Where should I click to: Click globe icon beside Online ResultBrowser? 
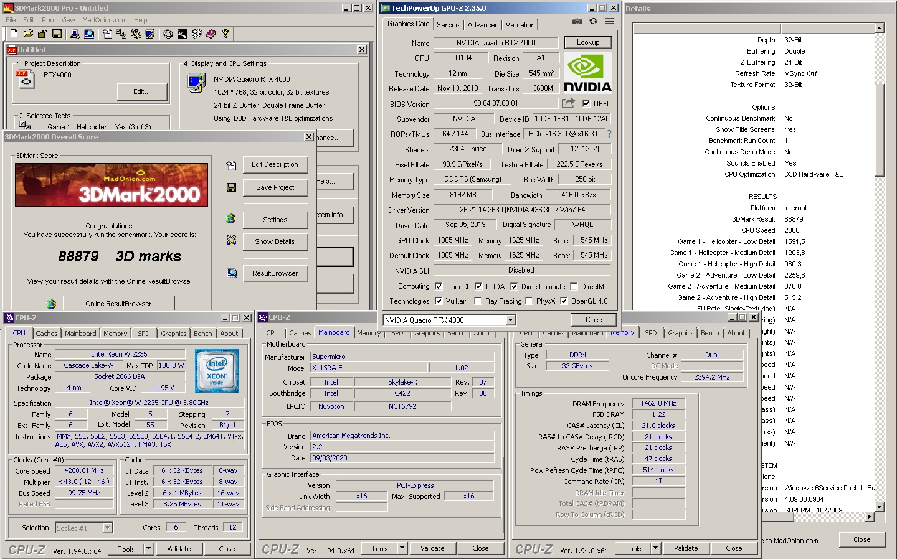pyautogui.click(x=51, y=304)
